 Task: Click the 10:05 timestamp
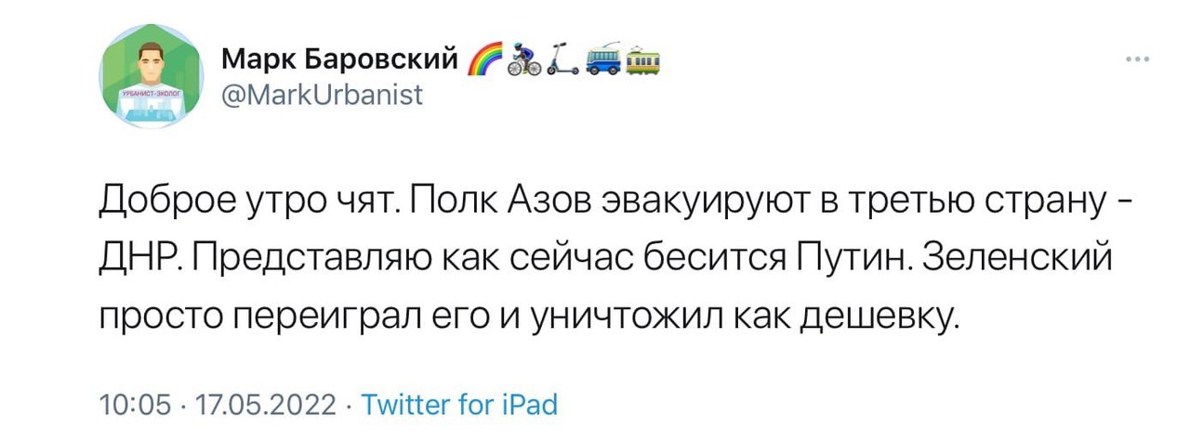(x=135, y=405)
